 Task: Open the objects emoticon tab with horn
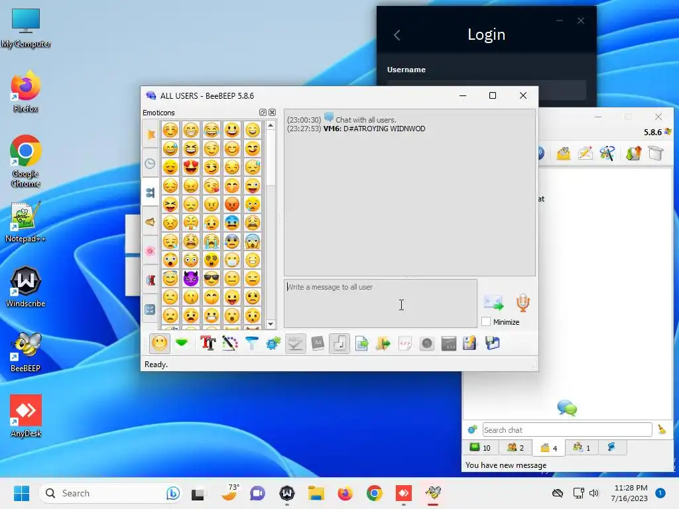point(151,222)
